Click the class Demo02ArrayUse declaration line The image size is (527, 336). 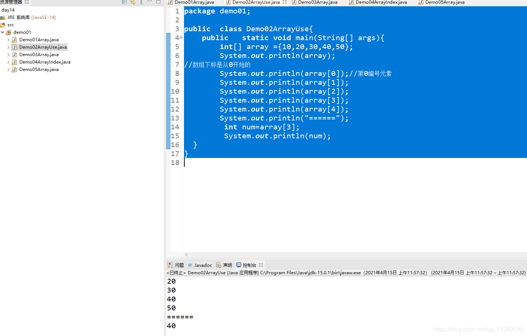[x=249, y=29]
